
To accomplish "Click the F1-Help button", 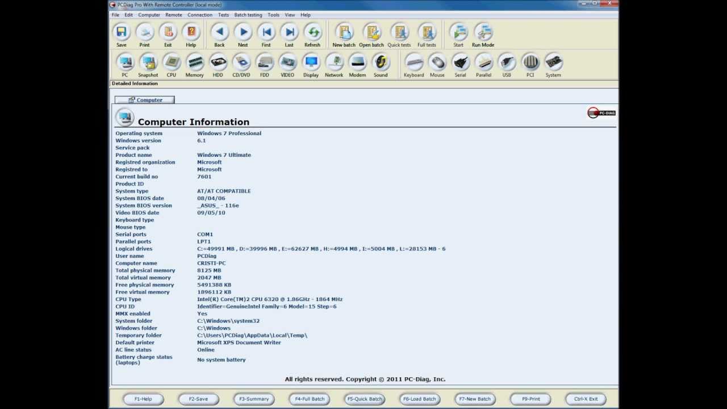I will click(x=143, y=399).
